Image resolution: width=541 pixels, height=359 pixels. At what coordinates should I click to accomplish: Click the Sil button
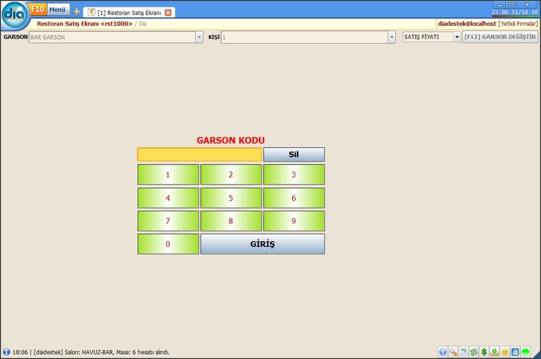(x=294, y=154)
